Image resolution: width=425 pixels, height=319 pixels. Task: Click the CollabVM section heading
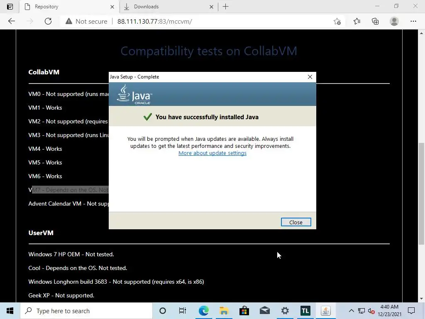pyautogui.click(x=44, y=72)
